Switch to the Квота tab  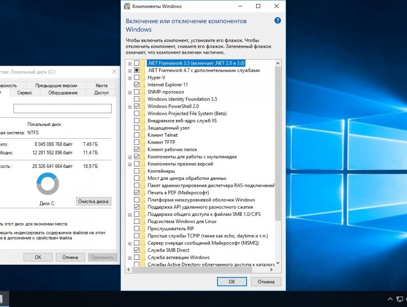(x=101, y=86)
